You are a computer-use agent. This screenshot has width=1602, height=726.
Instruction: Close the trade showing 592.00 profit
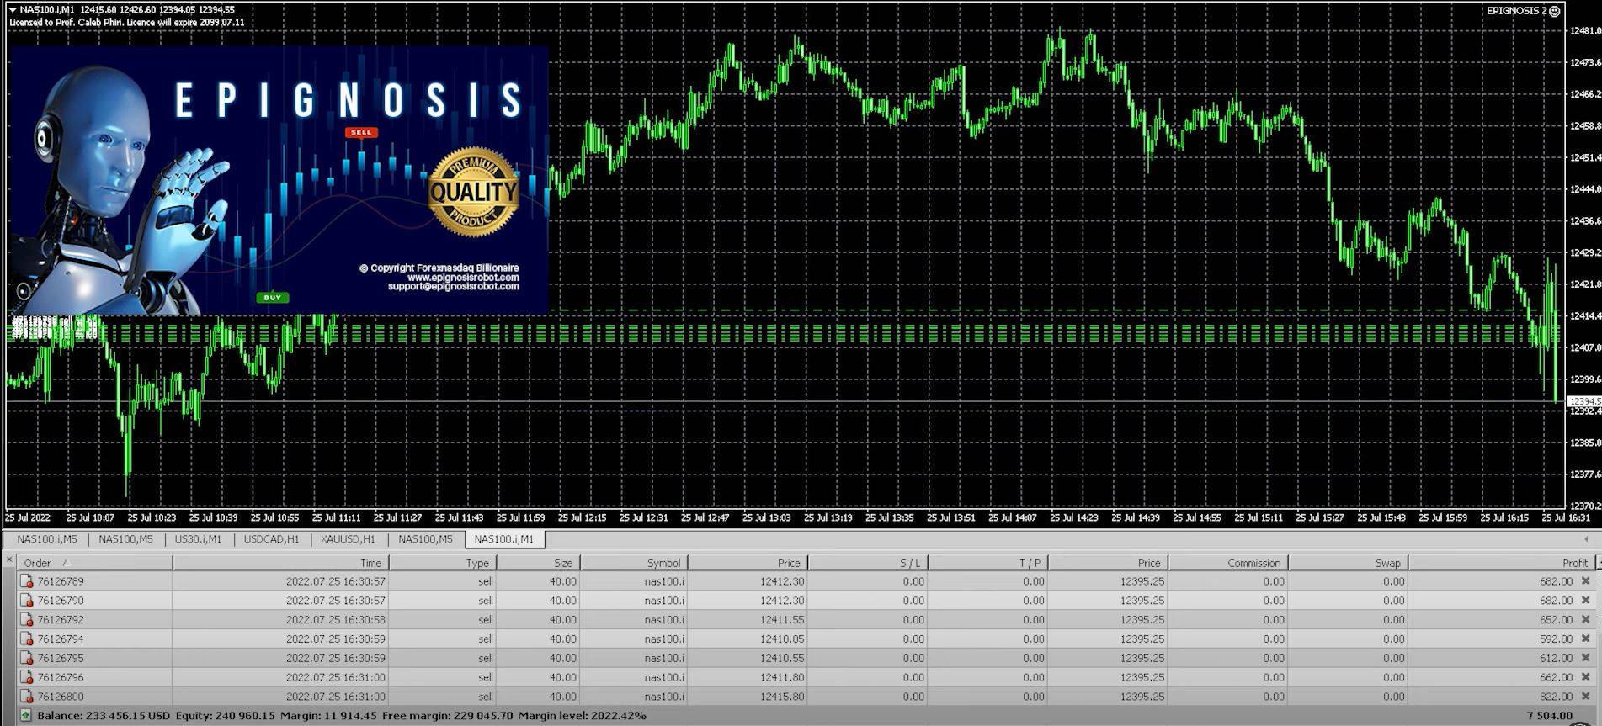1585,639
